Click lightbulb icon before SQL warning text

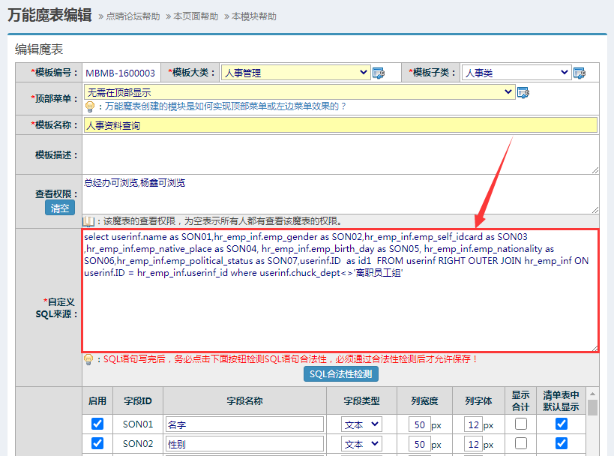coord(89,359)
